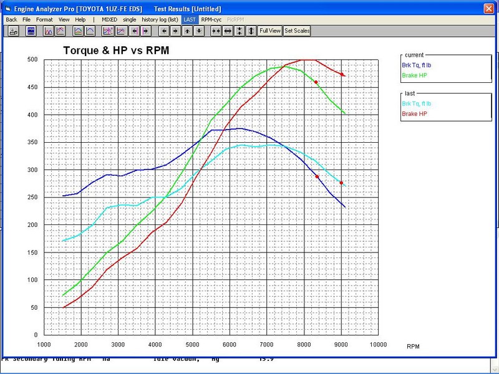Shift the graph left with the left arrow

pyautogui.click(x=164, y=31)
